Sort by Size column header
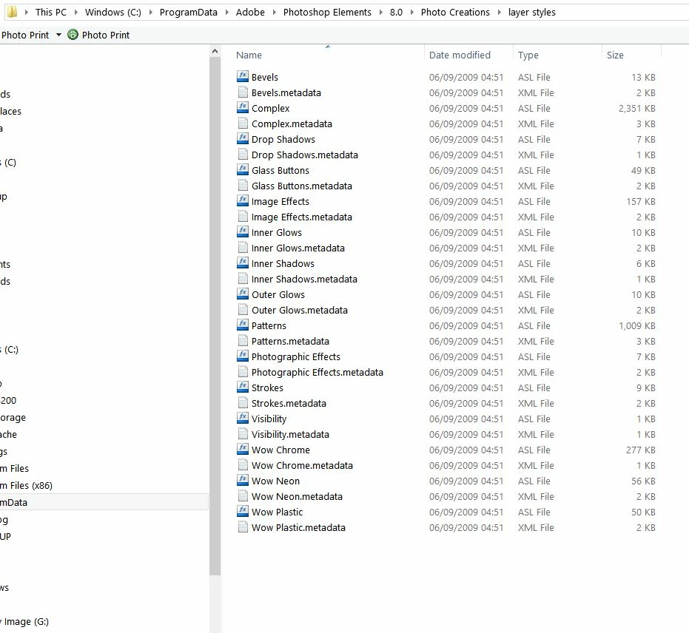689x633 pixels. (615, 55)
